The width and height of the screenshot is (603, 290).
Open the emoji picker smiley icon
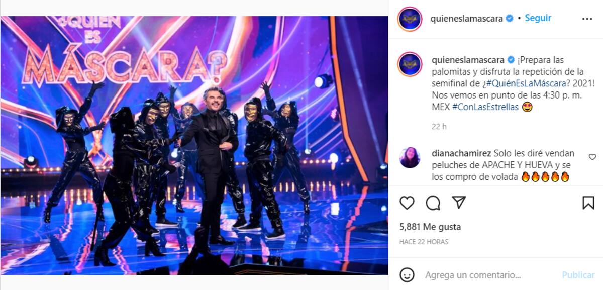click(407, 275)
